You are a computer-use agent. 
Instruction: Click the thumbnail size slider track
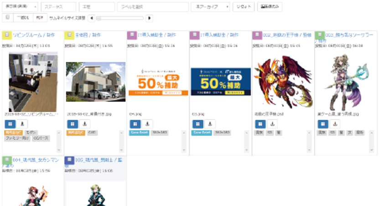click(x=120, y=18)
